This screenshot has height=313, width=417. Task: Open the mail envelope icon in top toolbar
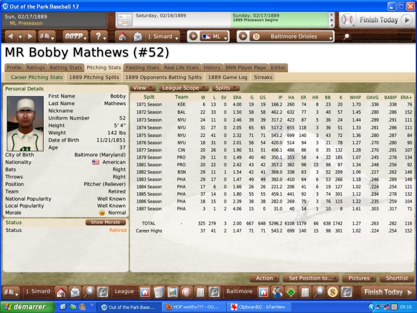click(x=137, y=37)
